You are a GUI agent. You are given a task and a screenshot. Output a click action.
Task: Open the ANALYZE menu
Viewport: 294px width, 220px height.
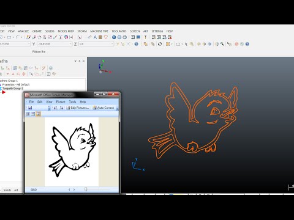pos(23,31)
